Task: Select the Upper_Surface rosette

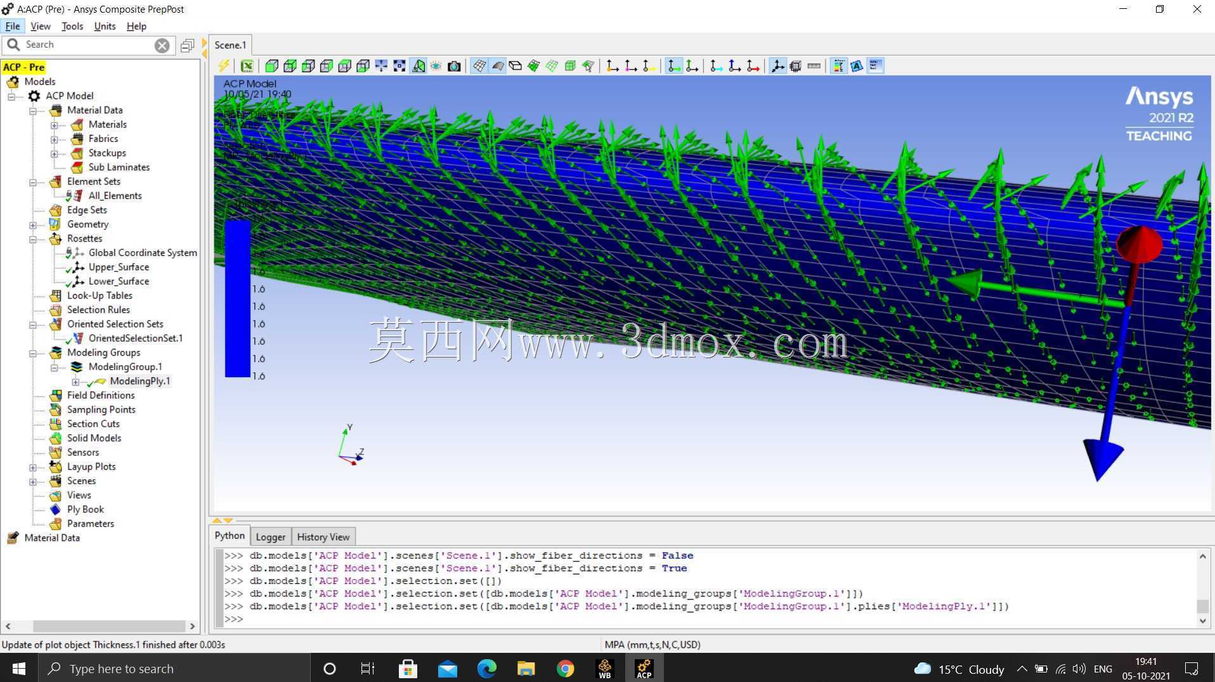Action: click(x=119, y=267)
